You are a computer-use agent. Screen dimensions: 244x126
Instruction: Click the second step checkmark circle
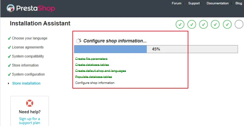[192, 24]
